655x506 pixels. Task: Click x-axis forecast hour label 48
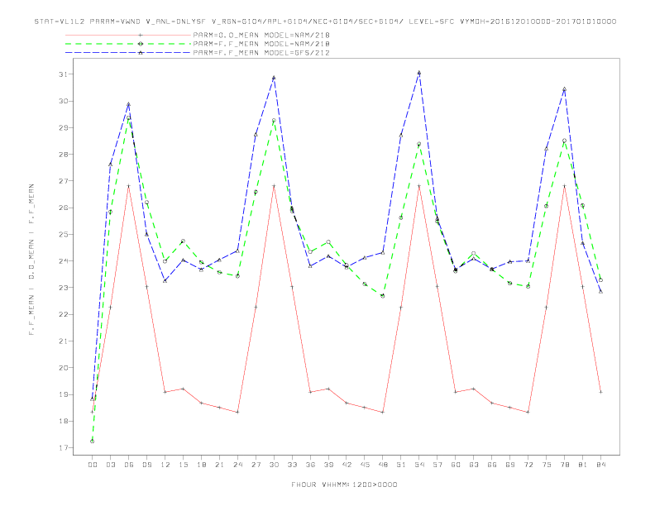pyautogui.click(x=383, y=465)
